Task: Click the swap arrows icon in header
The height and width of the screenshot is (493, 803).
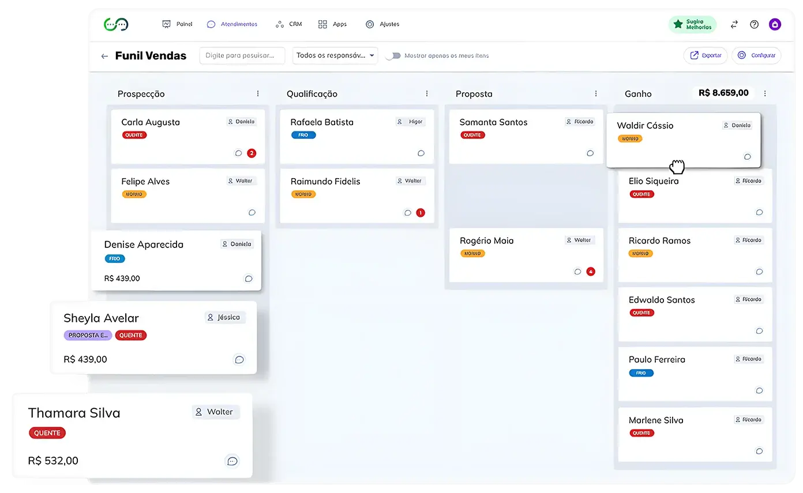Action: click(734, 24)
